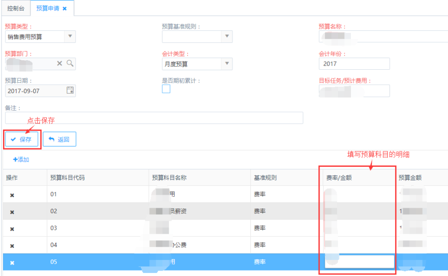Viewport: 448px width, 276px height.
Task: Delete row 02 with the X icon
Action: 12,212
